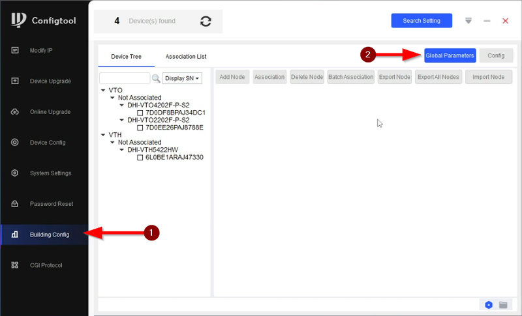Screen dimensions: 522x316
Task: Click the Delete Node button
Action: 307,77
